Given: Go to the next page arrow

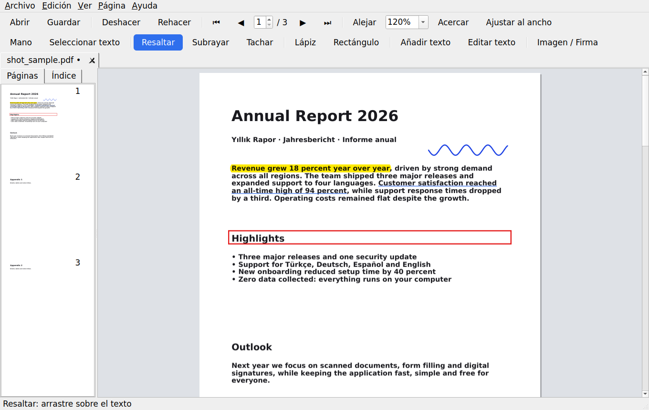Looking at the screenshot, I should (x=303, y=22).
